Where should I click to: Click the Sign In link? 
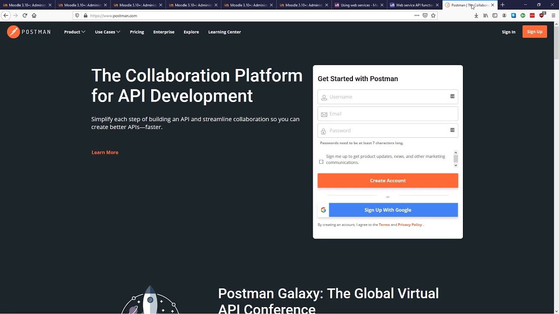[508, 32]
